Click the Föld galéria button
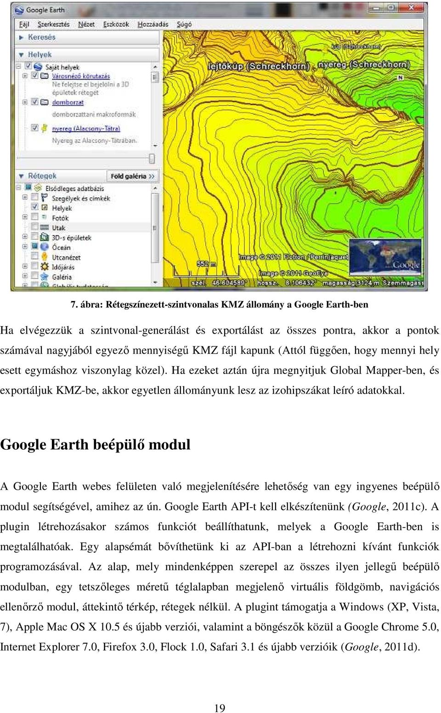Image resolution: width=441 pixels, height=713 pixels. [x=133, y=176]
